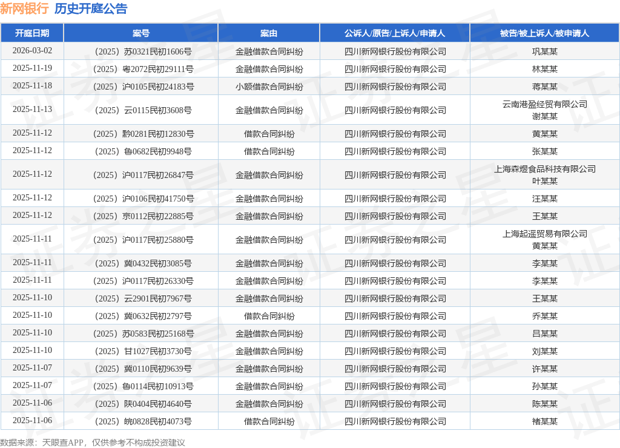The height and width of the screenshot is (448, 620).
Task: Click the 小额借款合同纠纷 cell
Action: [269, 87]
